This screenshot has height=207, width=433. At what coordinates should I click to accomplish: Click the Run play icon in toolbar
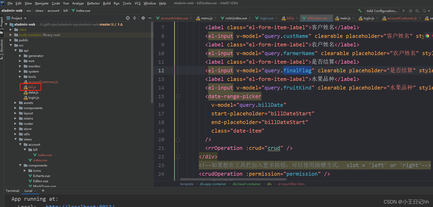tap(404, 11)
